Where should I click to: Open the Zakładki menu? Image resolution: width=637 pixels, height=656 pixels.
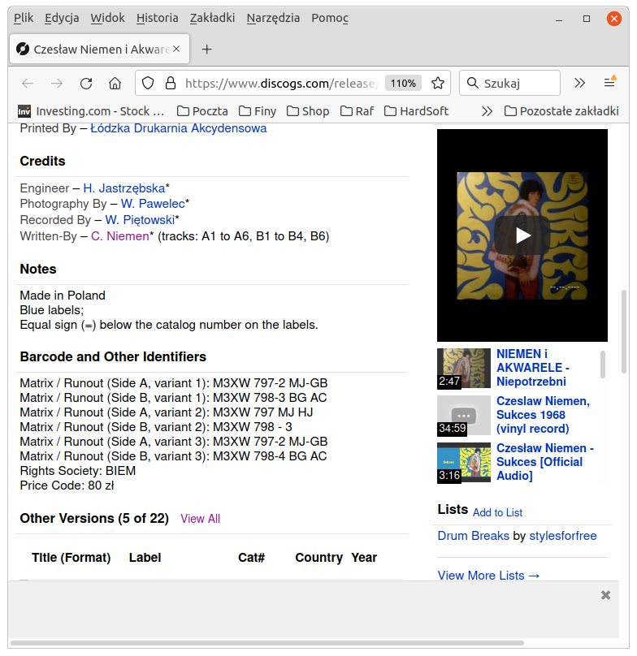click(212, 18)
